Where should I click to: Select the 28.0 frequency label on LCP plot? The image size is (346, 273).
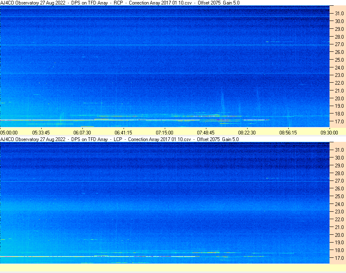[x=339, y=173]
